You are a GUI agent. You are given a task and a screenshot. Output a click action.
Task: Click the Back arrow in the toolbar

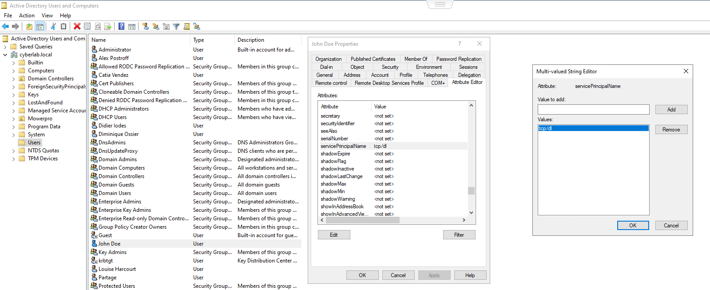[5, 27]
